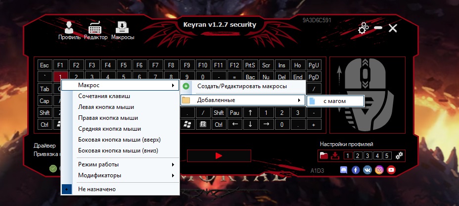Choose Сочетания клавиш from context menu
Viewport: 459px width, 206px height.
click(120, 96)
